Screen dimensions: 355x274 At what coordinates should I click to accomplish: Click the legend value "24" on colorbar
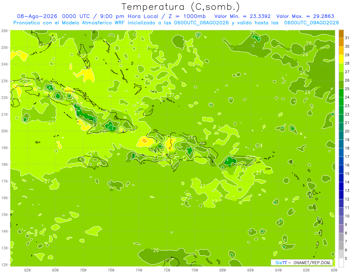347,97
